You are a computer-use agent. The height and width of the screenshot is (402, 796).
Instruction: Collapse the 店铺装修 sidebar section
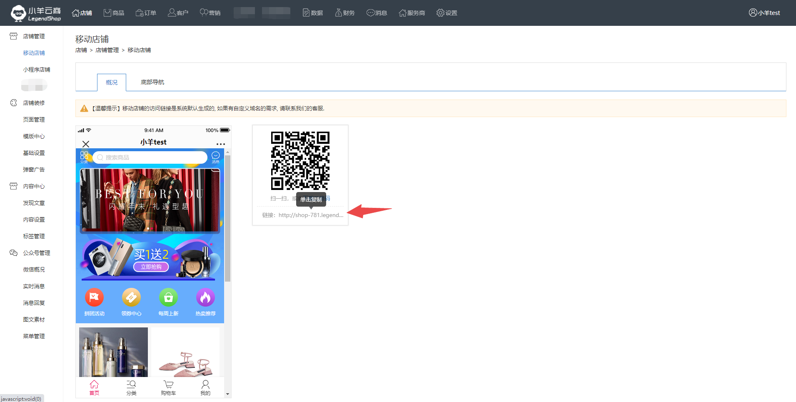tap(33, 103)
